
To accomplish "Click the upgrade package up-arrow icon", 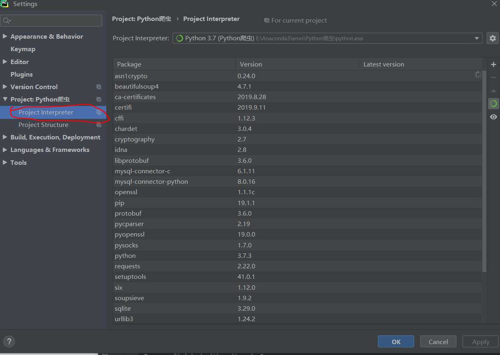I will coord(494,91).
